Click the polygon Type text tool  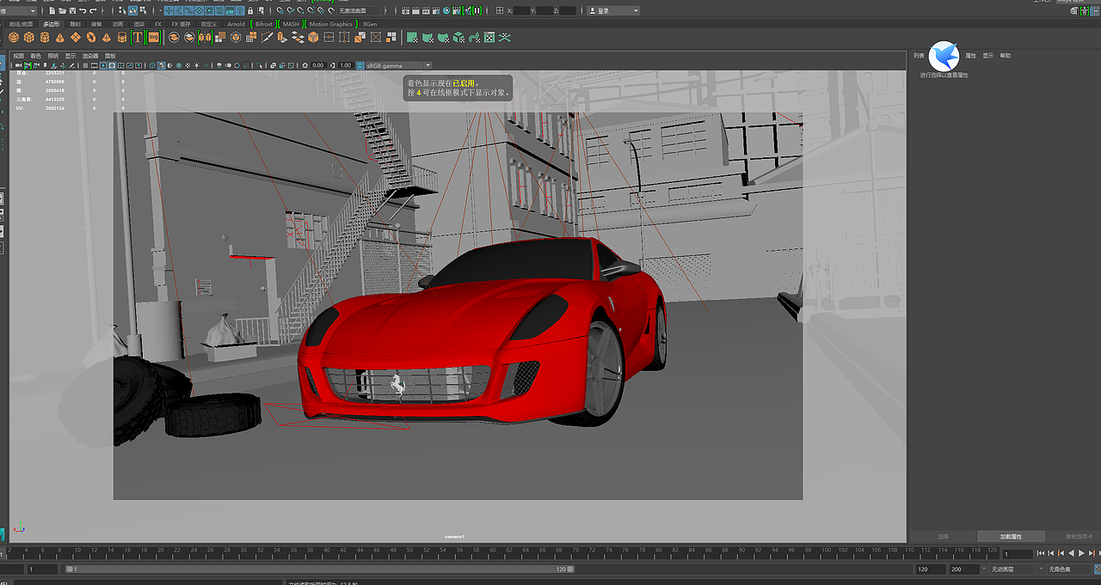(x=137, y=38)
